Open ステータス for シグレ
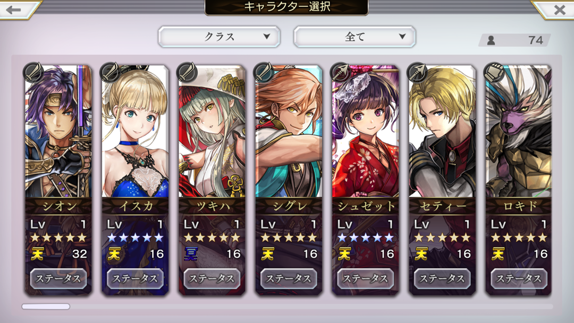Image resolution: width=574 pixels, height=323 pixels. click(289, 279)
